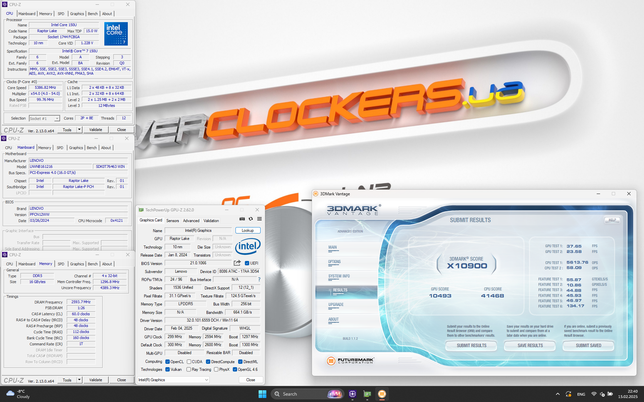Click Lookup button in GPU-Z
The width and height of the screenshot is (644, 402).
coord(248,230)
